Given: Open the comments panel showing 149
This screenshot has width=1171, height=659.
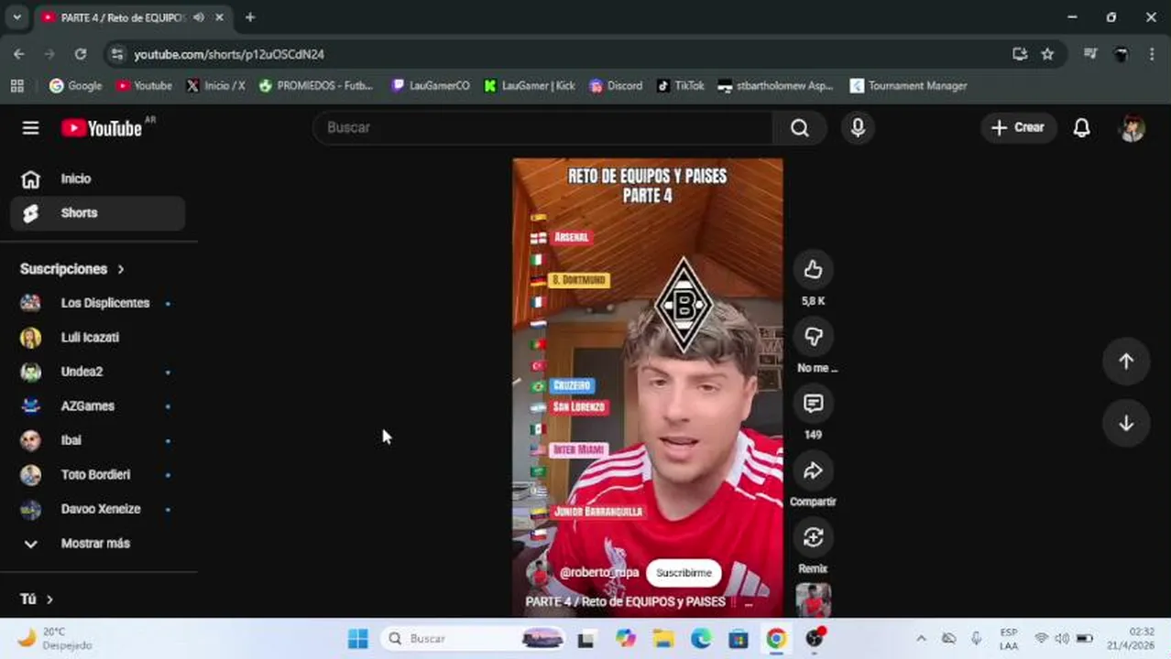Looking at the screenshot, I should pyautogui.click(x=813, y=403).
